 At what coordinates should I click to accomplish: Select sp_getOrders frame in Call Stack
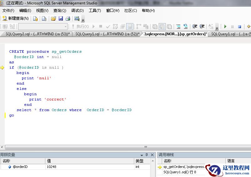pos(184,167)
